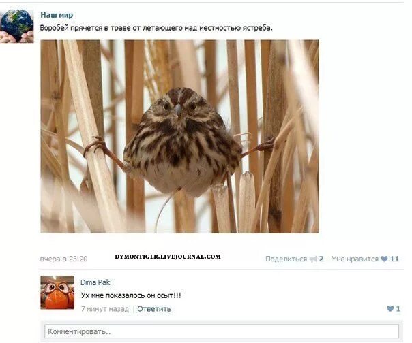View the comment's like count 1
Viewport: 412px width, 343px height.
point(398,309)
